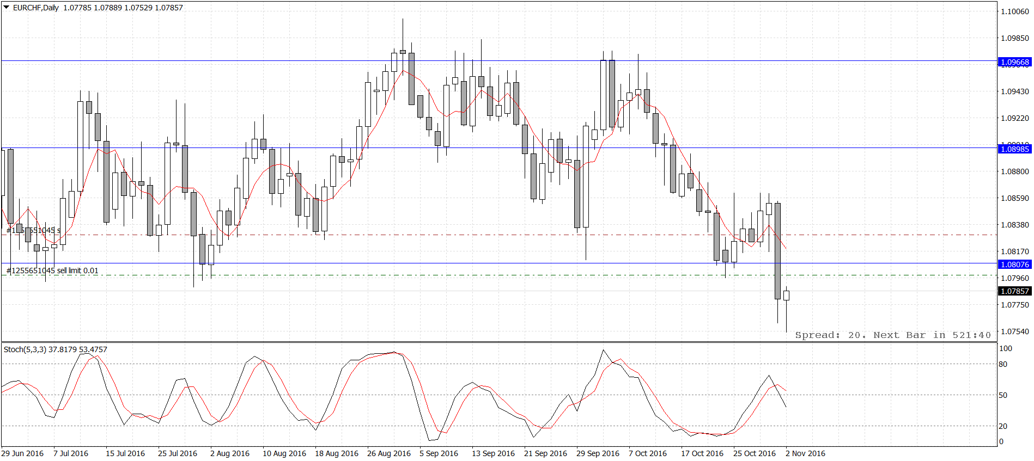Click the 1.07960 price axis label
Screen dimensions: 1034x461
1015,278
